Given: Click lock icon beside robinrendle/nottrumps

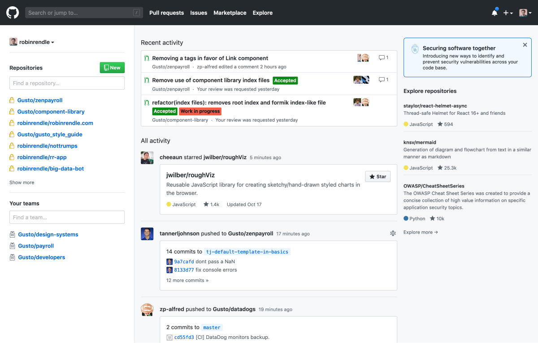Looking at the screenshot, I should coord(12,146).
